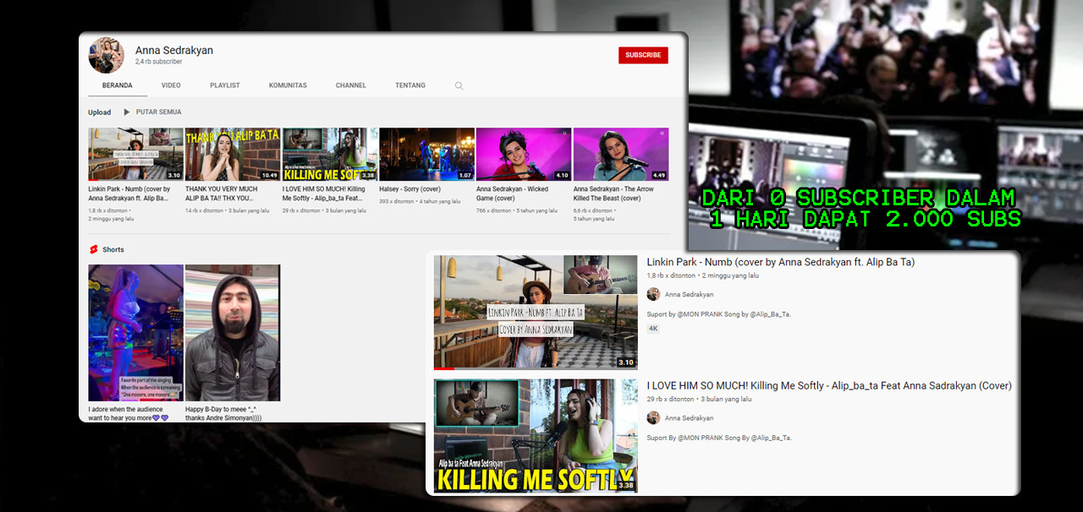The image size is (1083, 512).
Task: Click large title 'I LOVE HIM SO MUCH! Killing Me Softly - Alip_ba_ta'
Action: 829,385
